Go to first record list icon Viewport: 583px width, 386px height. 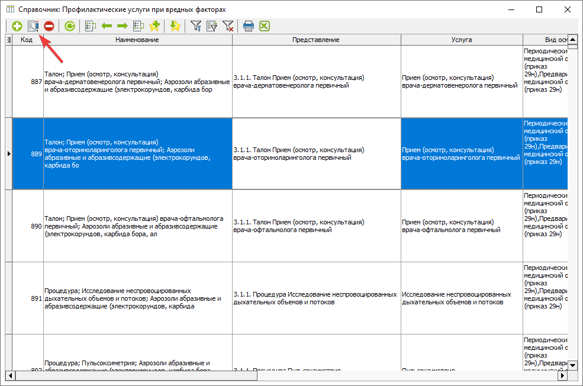tap(91, 26)
